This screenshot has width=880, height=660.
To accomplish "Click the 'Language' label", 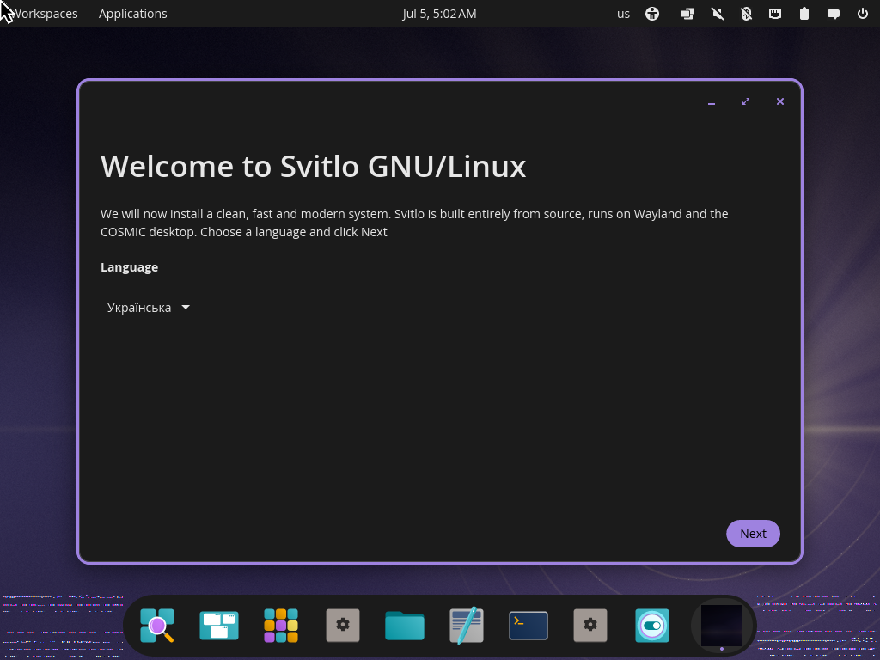I will click(129, 267).
